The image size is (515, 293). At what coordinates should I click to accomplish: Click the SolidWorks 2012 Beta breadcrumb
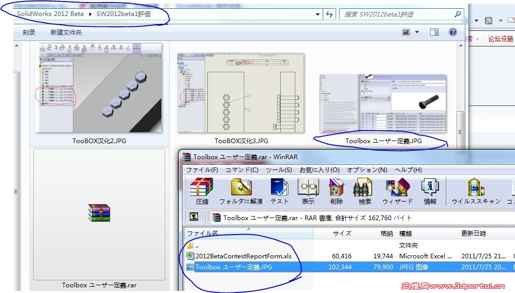tap(50, 14)
